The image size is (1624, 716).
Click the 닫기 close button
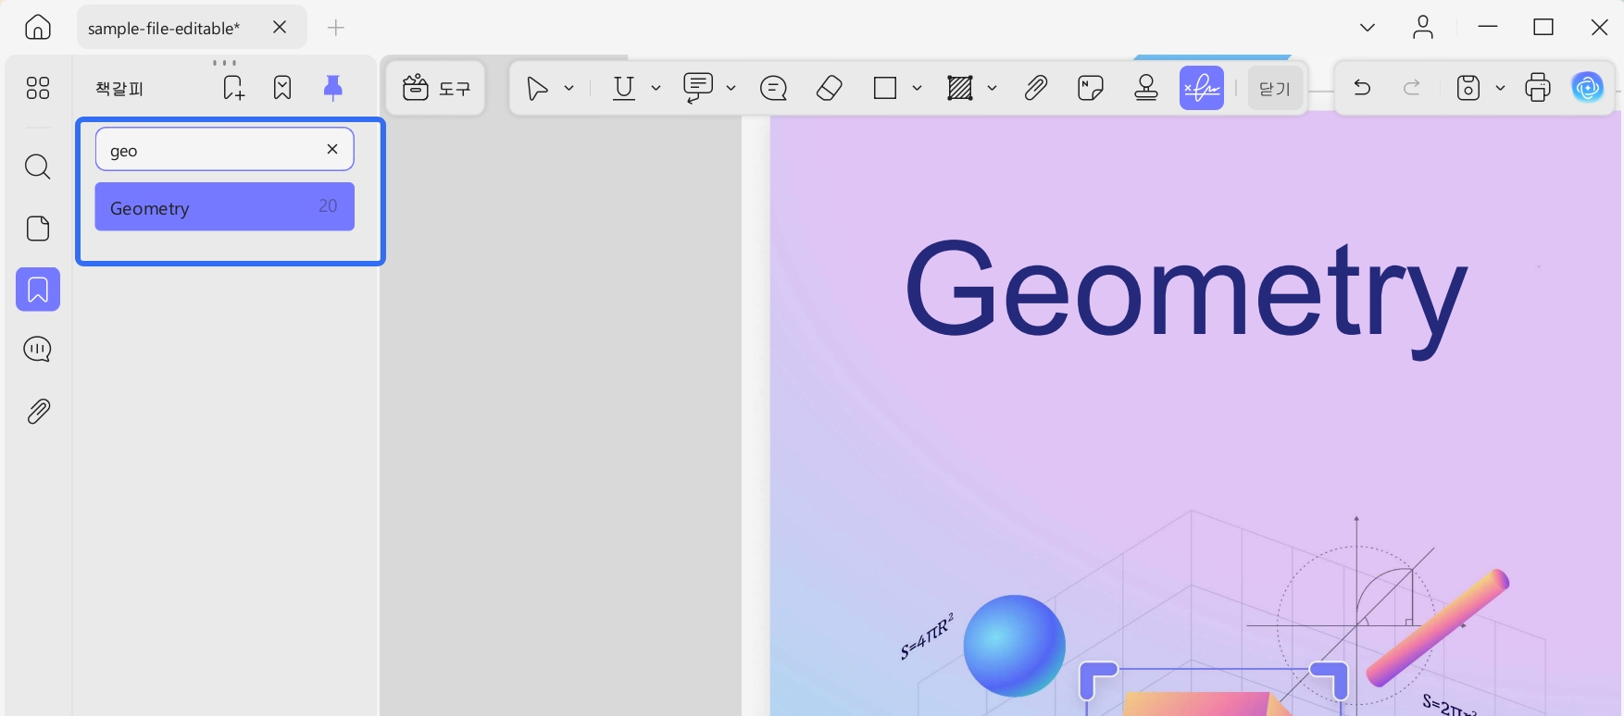click(x=1275, y=88)
